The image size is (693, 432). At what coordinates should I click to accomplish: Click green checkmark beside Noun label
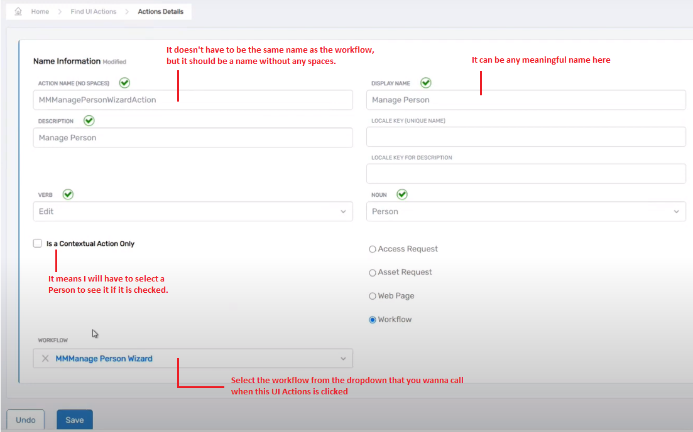tap(401, 194)
